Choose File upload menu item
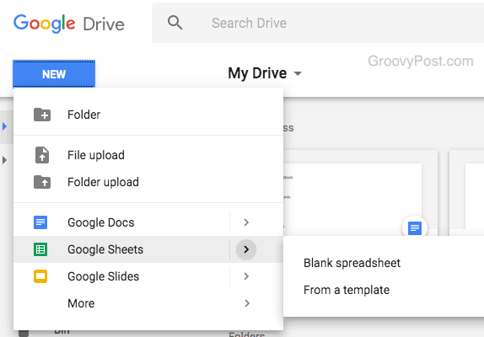The image size is (484, 337). pyautogui.click(x=148, y=155)
